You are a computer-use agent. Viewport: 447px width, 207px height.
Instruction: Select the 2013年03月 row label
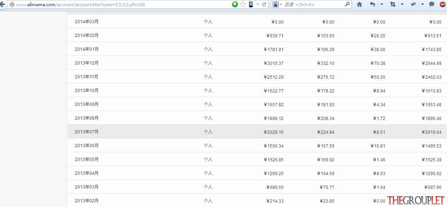87,187
